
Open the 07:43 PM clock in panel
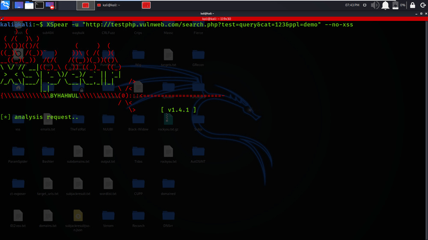[352, 5]
